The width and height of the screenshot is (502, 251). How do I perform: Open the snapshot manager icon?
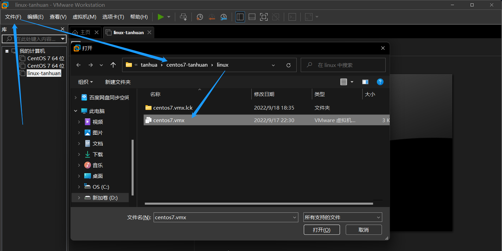[224, 17]
